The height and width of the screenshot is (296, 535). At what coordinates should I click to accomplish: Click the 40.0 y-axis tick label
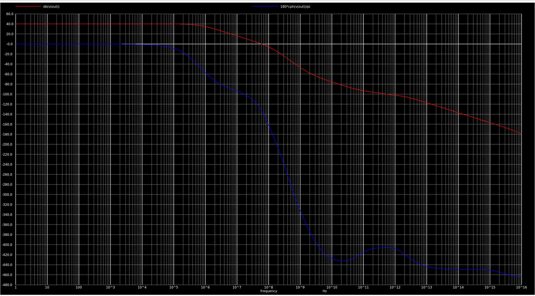(10, 24)
